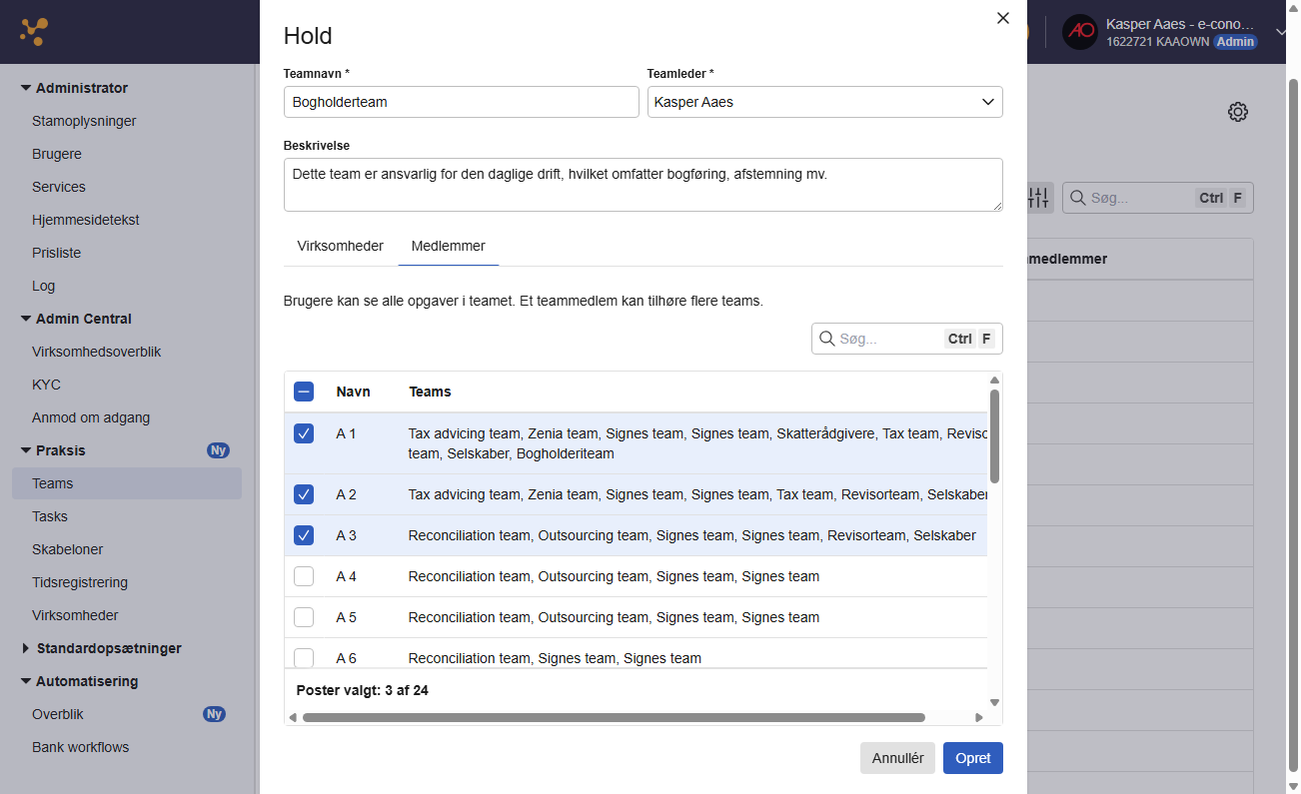Click the user name "Kasper Aaes - e-cono…"
This screenshot has width=1301, height=794.
(1180, 24)
